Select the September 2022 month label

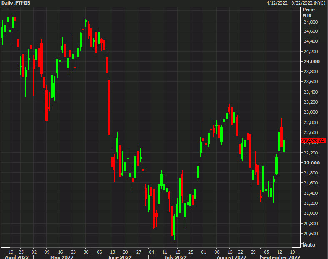tap(280, 257)
